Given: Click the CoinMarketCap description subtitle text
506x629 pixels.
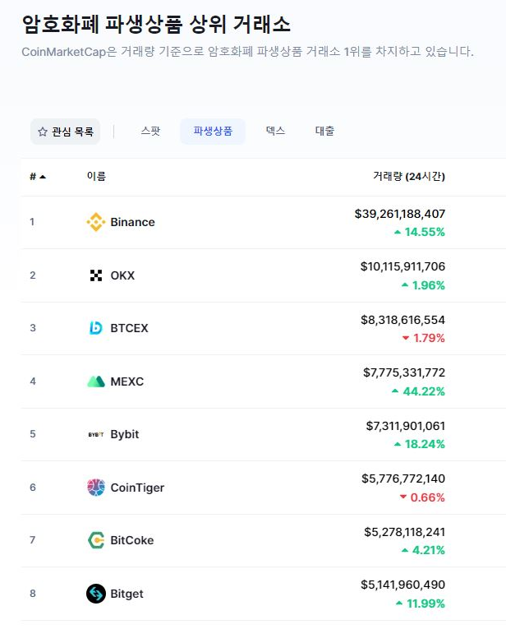Looking at the screenshot, I should pos(247,51).
